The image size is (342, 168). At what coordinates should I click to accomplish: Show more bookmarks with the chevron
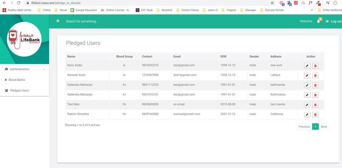pyautogui.click(x=312, y=10)
